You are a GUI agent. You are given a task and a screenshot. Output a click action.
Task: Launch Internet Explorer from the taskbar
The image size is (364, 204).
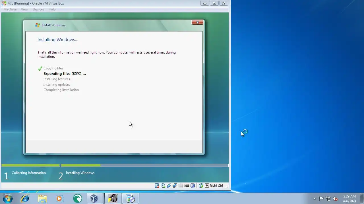[x=25, y=198]
